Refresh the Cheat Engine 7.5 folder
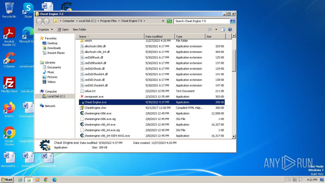Viewport: 325px width, 183px height. click(x=169, y=21)
